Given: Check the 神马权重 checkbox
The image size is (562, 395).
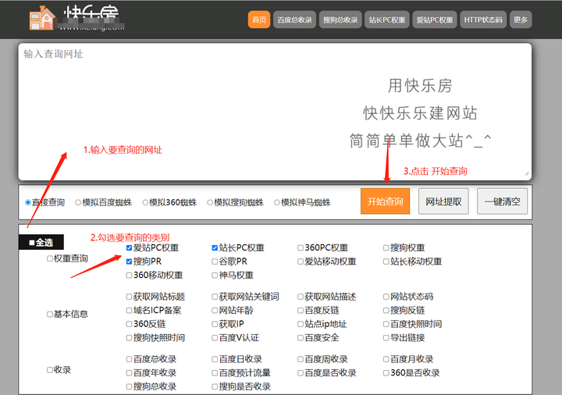Looking at the screenshot, I should click(215, 276).
